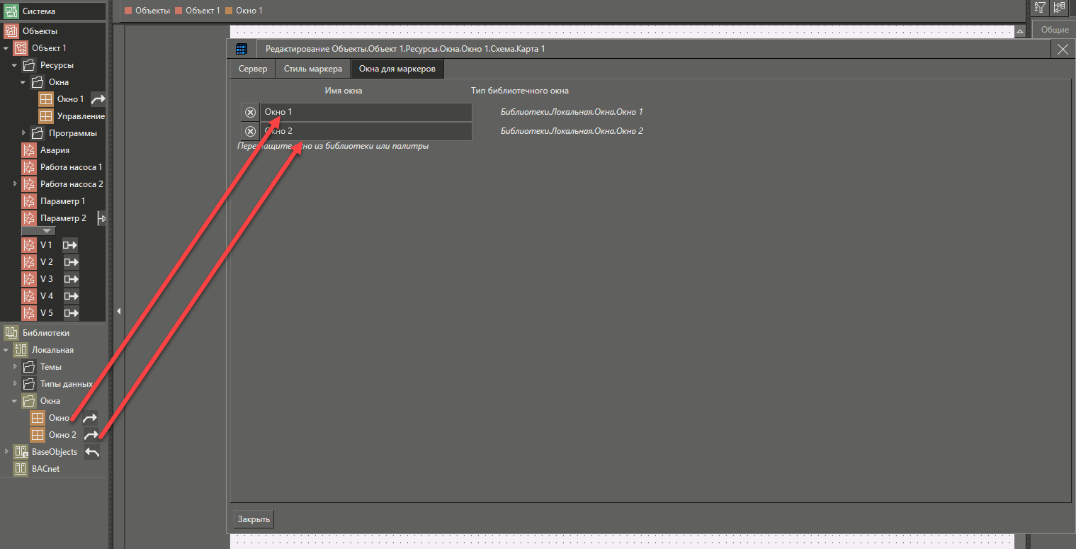The width and height of the screenshot is (1076, 549).
Task: Click the Окно 1 window name field
Action: coord(365,113)
